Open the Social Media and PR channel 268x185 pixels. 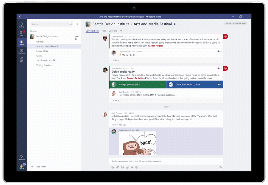(x=46, y=61)
